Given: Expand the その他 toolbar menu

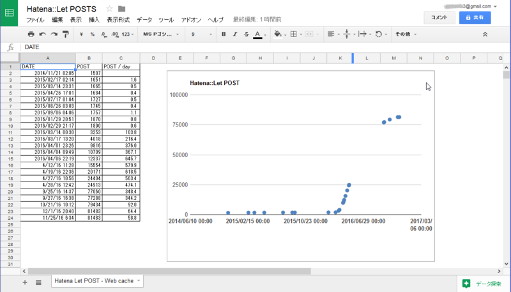Looking at the screenshot, I should click(x=406, y=35).
